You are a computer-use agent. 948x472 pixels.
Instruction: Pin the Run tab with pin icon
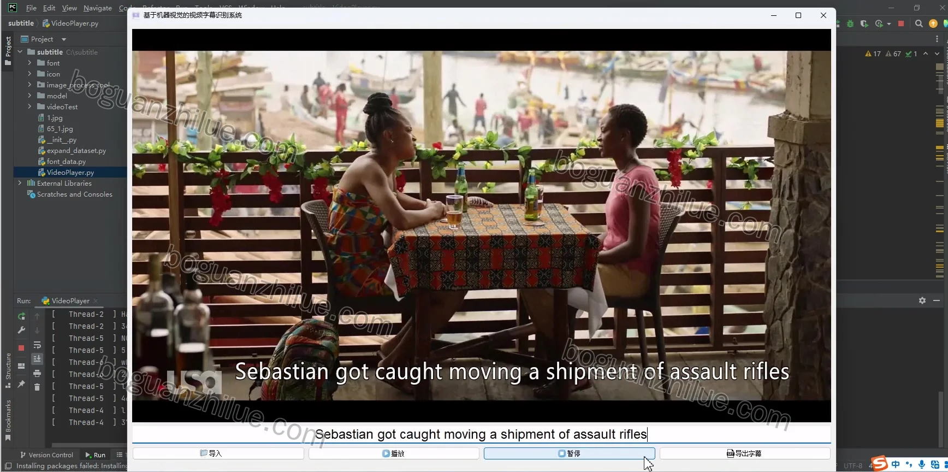21,384
